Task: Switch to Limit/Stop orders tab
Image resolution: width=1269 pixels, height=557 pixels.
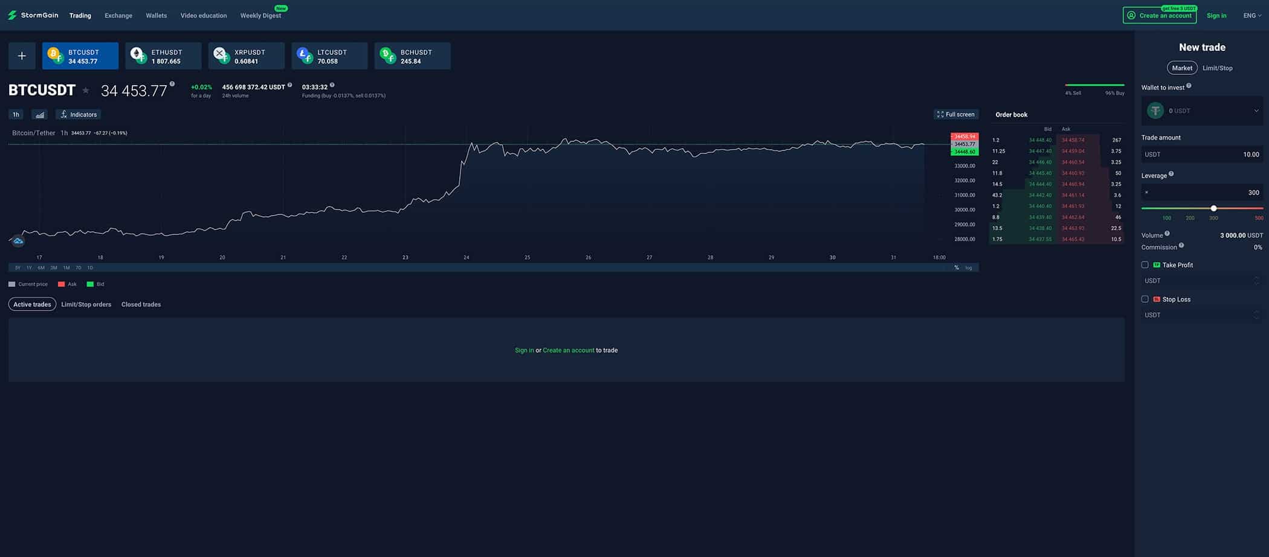Action: click(x=86, y=304)
